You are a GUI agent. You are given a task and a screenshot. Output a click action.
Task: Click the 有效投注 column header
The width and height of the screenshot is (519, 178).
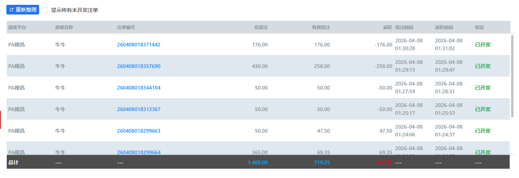(321, 27)
